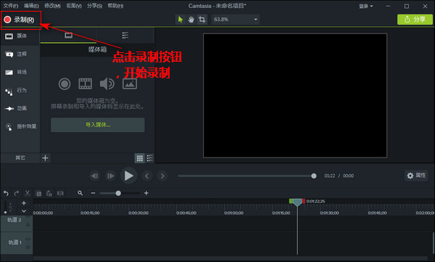Click the timeline playhead marker
Image resolution: width=435 pixels, height=262 pixels.
(297, 202)
